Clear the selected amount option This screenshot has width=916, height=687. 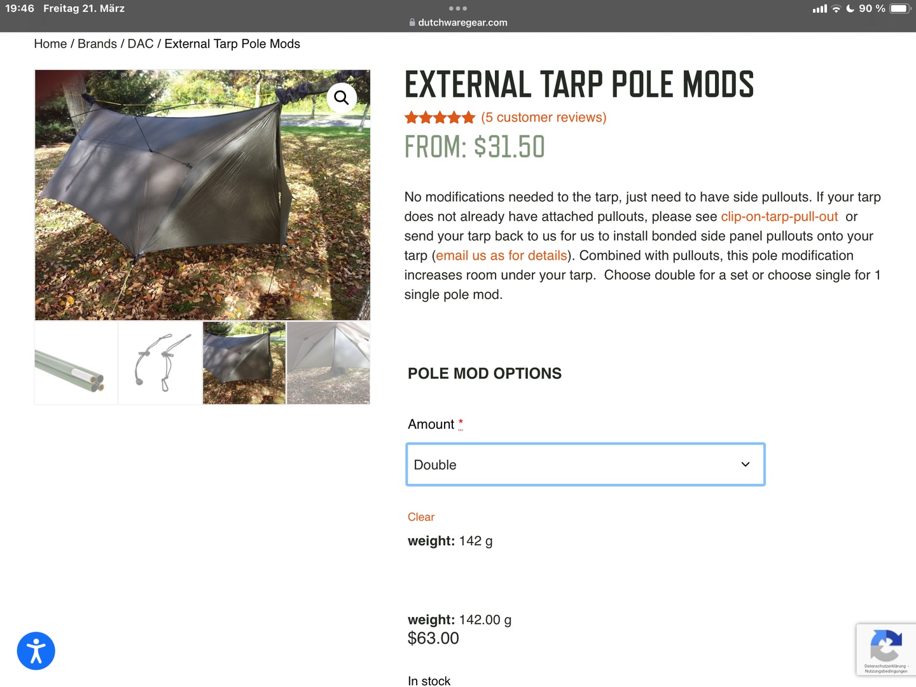coord(421,517)
